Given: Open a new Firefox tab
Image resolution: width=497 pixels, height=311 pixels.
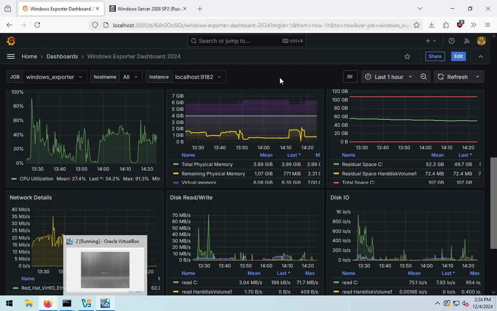Looking at the screenshot, I should (x=200, y=9).
